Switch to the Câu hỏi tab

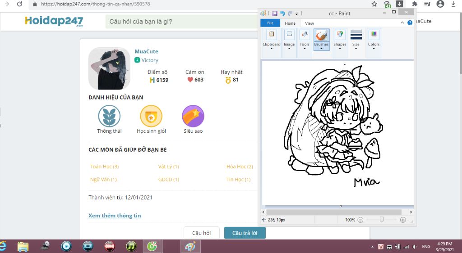[x=202, y=233]
